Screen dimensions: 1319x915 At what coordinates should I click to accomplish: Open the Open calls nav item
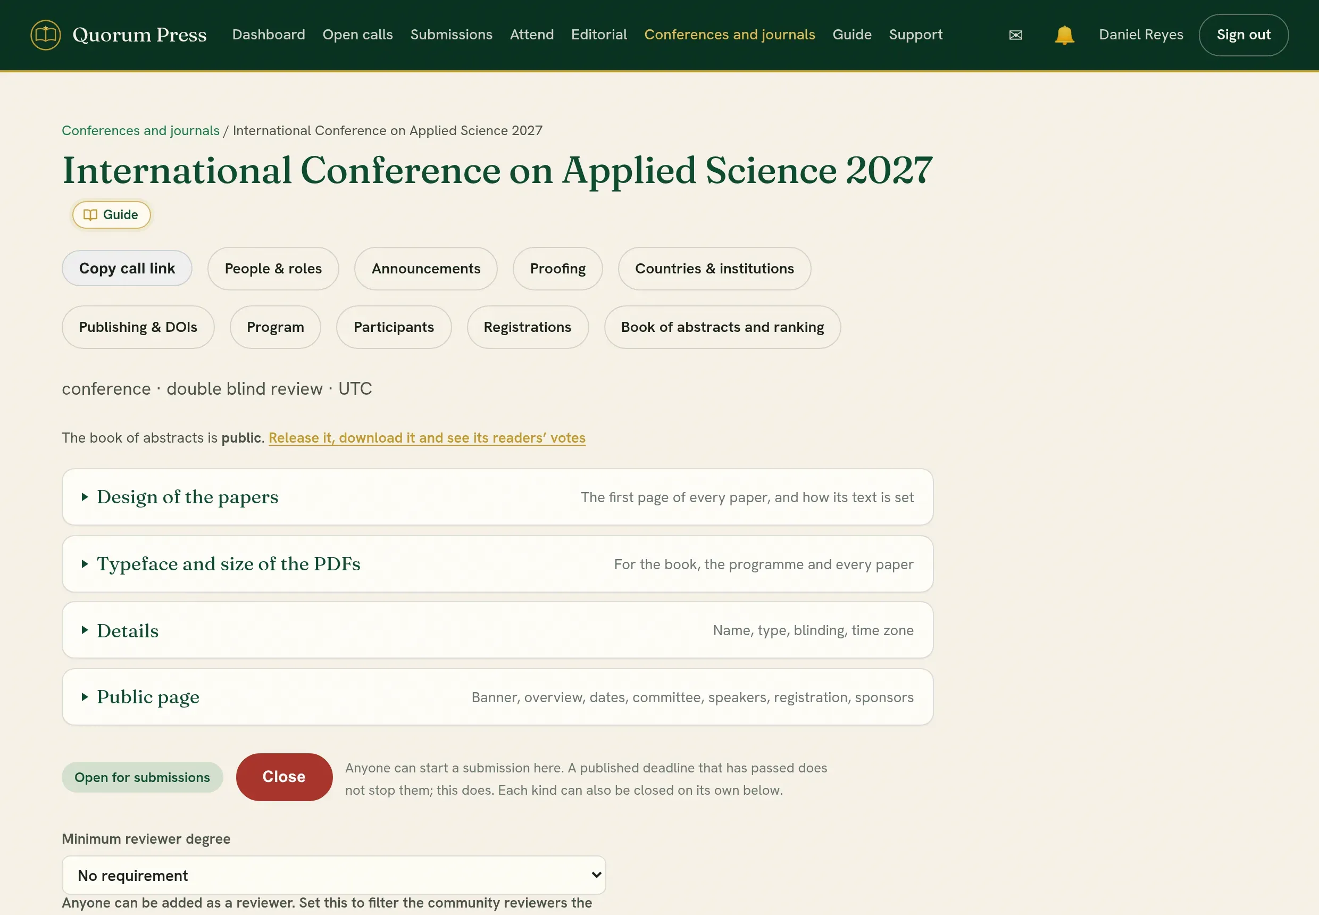click(x=358, y=35)
